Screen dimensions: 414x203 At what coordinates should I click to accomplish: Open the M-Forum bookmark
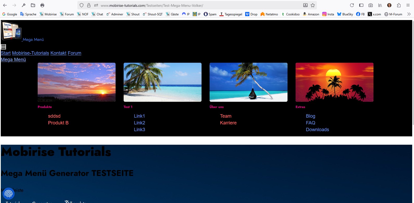[393, 14]
